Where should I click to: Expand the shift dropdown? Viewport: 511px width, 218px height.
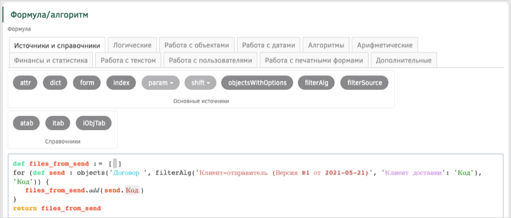pos(201,83)
